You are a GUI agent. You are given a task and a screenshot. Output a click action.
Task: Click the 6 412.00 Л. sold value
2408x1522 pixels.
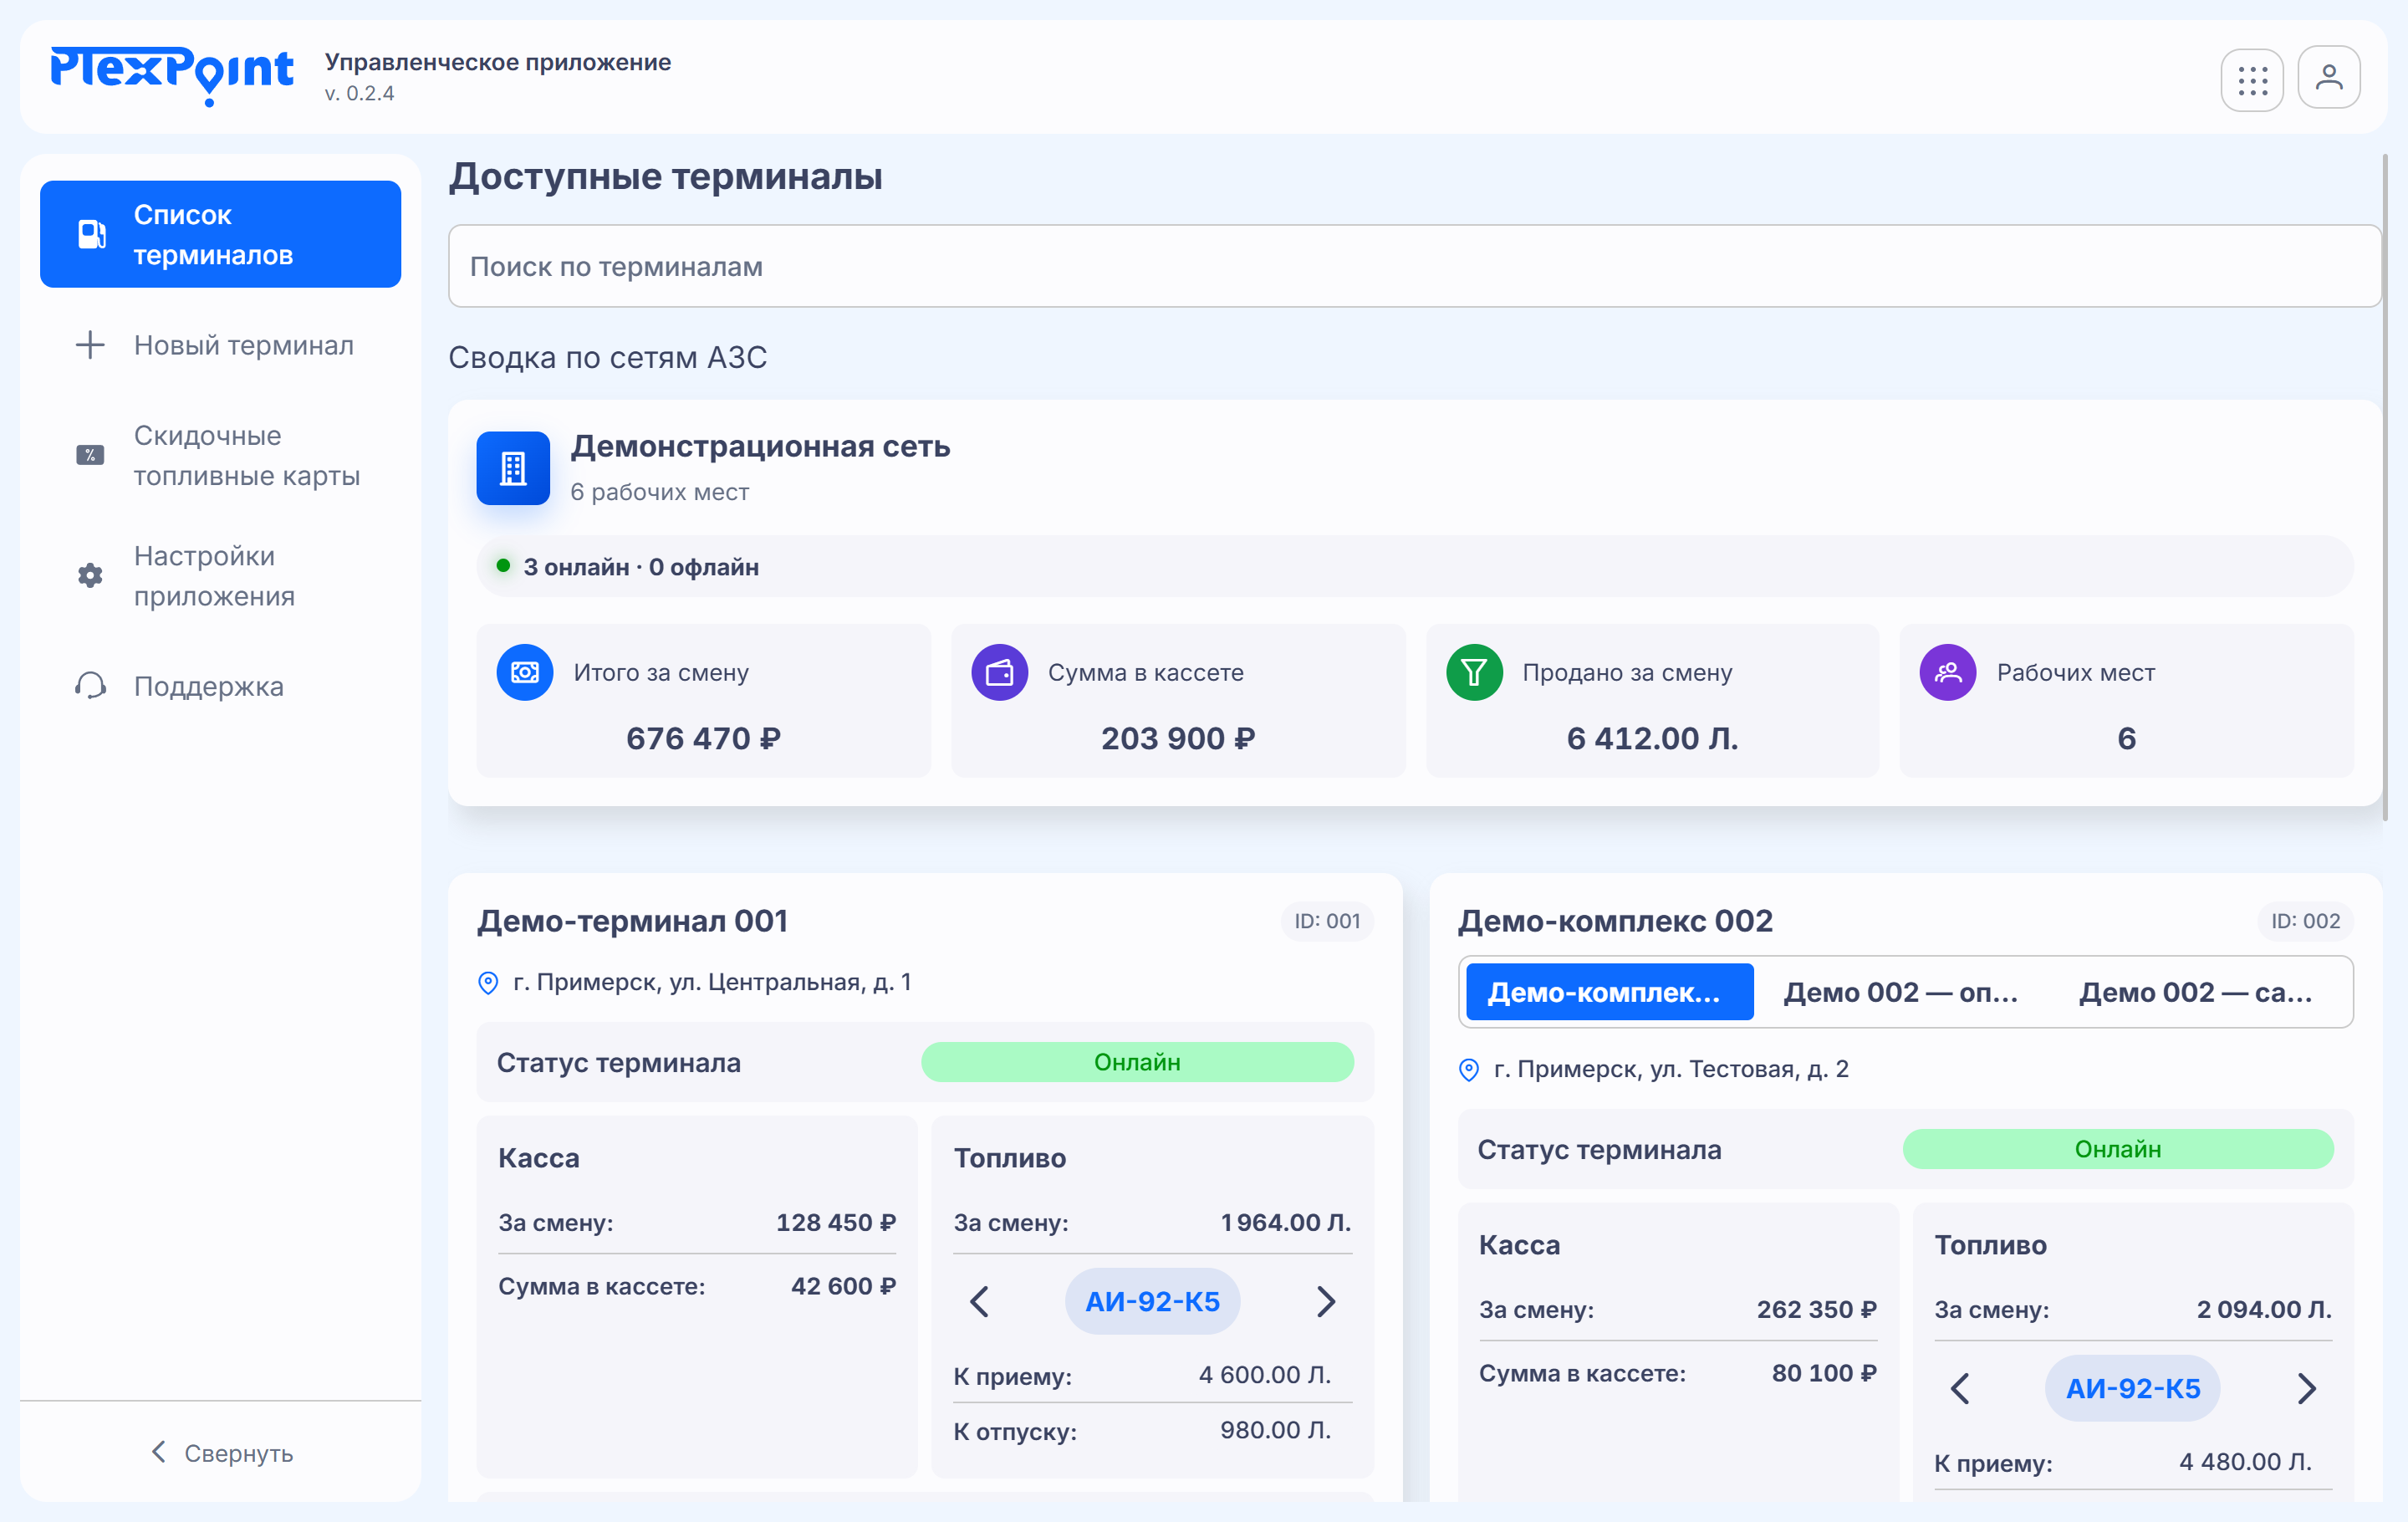coord(1652,738)
